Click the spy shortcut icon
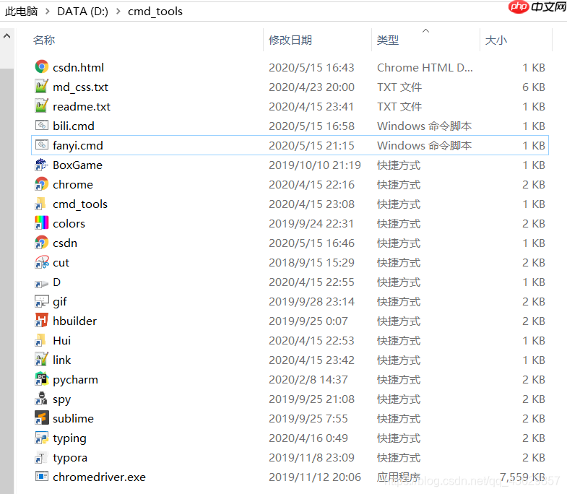 click(41, 399)
